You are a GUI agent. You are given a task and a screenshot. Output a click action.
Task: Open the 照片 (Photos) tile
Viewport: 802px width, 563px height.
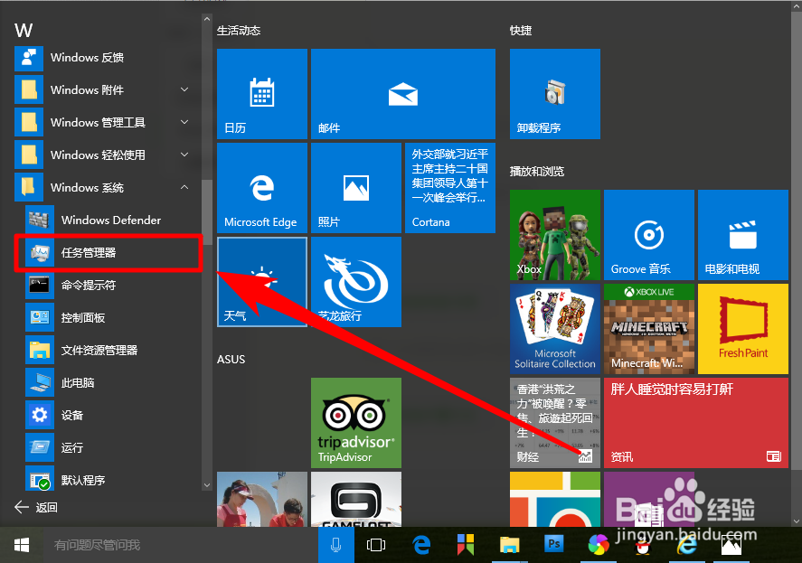pos(355,187)
